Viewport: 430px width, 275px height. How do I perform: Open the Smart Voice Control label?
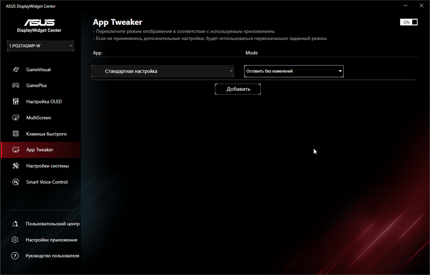47,182
